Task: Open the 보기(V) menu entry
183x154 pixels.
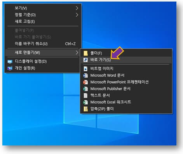Action: (43, 8)
